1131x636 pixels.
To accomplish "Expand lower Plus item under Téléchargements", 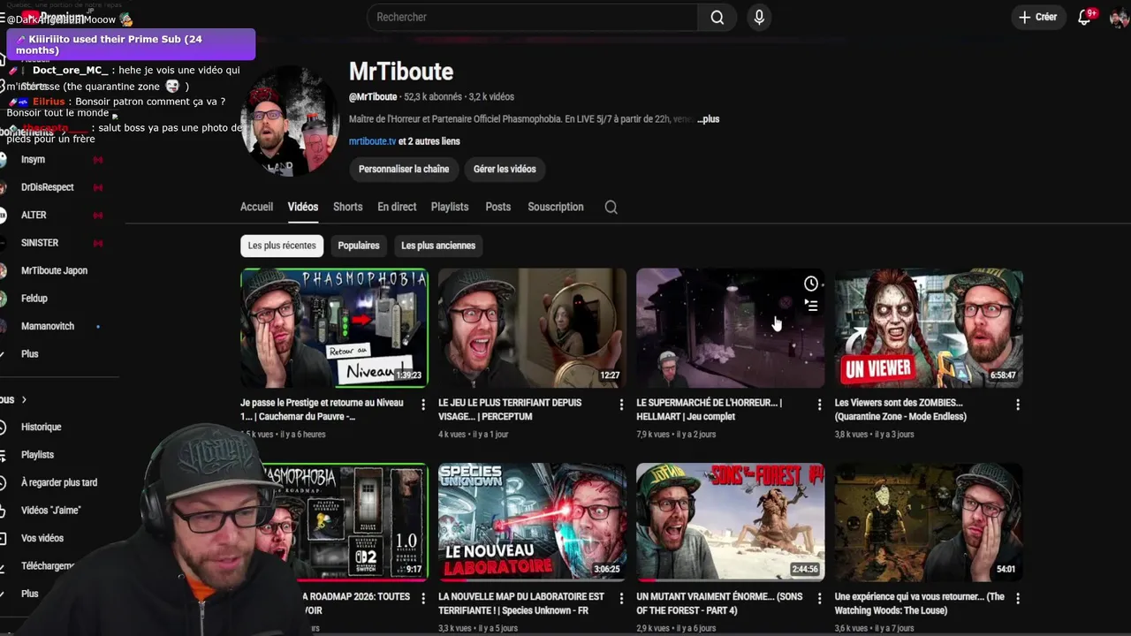I will (x=30, y=594).
